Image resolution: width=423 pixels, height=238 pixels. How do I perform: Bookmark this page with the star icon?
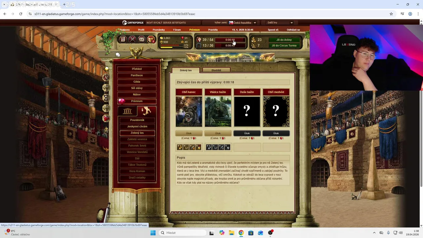(x=391, y=14)
